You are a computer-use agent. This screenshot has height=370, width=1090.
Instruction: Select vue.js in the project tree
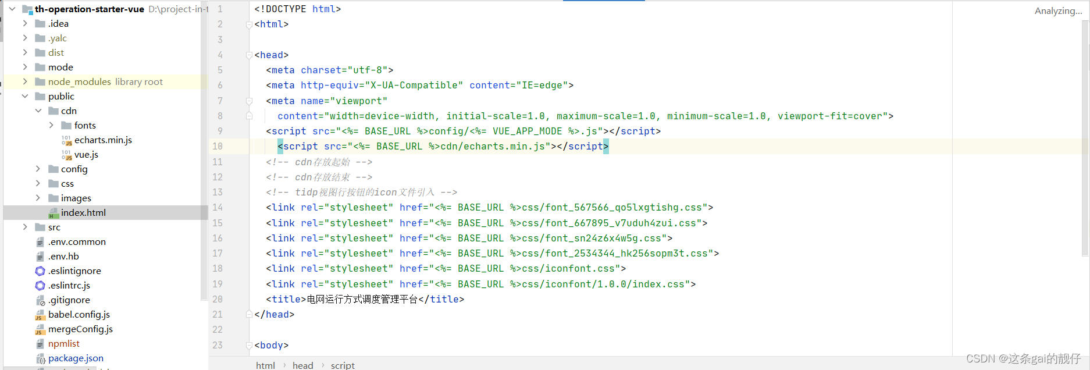click(x=86, y=154)
